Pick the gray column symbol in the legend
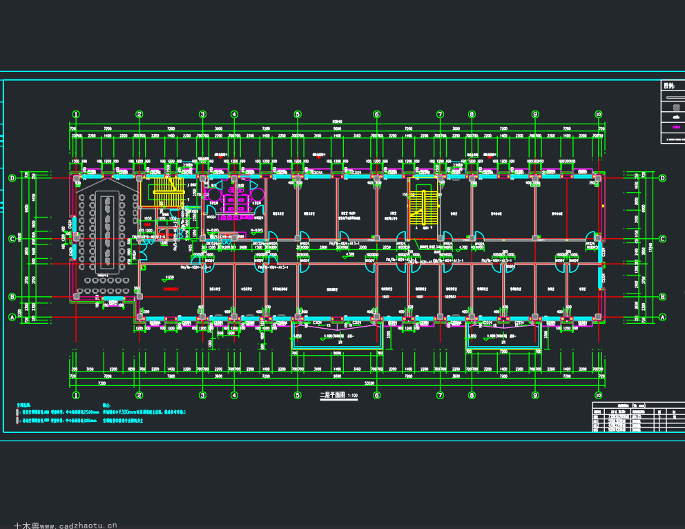This screenshot has width=685, height=529. tap(676, 107)
